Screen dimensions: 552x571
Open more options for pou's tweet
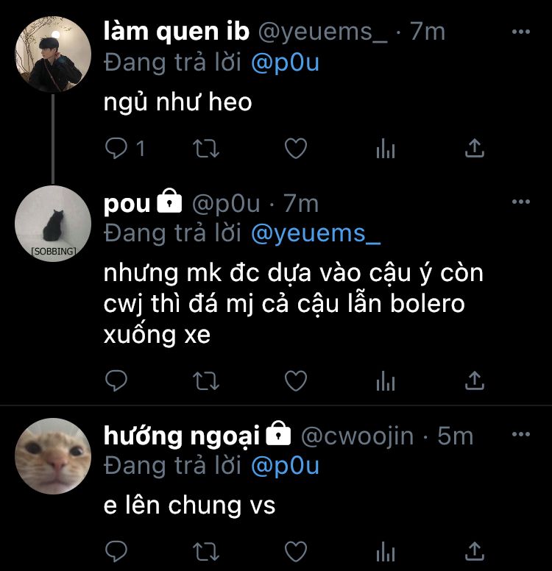tap(520, 202)
